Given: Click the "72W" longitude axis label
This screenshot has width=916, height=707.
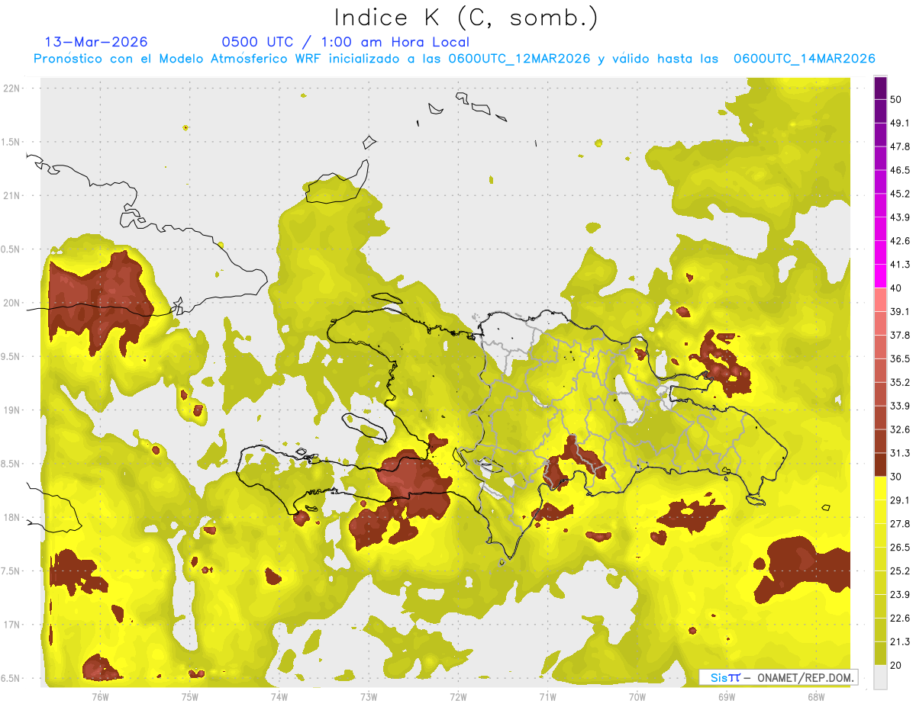Looking at the screenshot, I should point(458,696).
